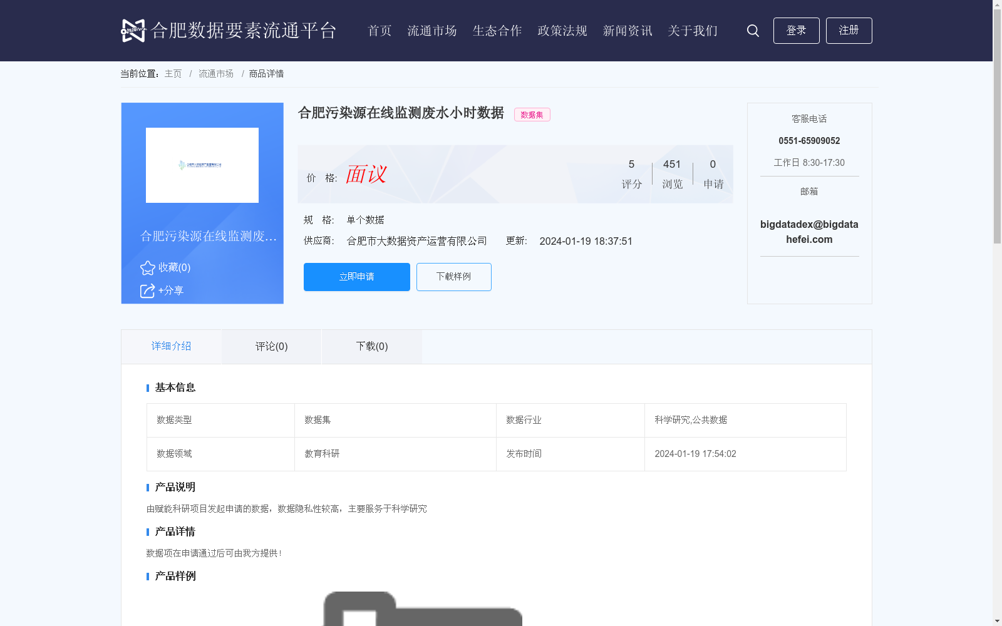This screenshot has height=626, width=1002.
Task: Click scrollbar down arrow
Action: (x=997, y=621)
